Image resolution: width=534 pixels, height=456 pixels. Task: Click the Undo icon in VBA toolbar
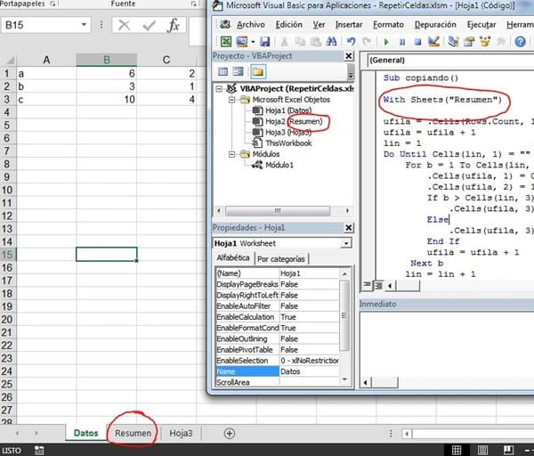pos(352,41)
